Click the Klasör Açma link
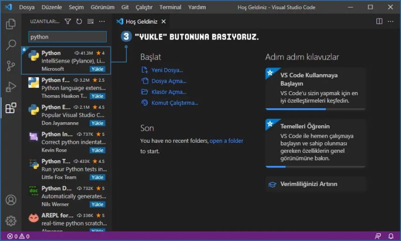Viewport: 401px width, 241px height. click(169, 92)
